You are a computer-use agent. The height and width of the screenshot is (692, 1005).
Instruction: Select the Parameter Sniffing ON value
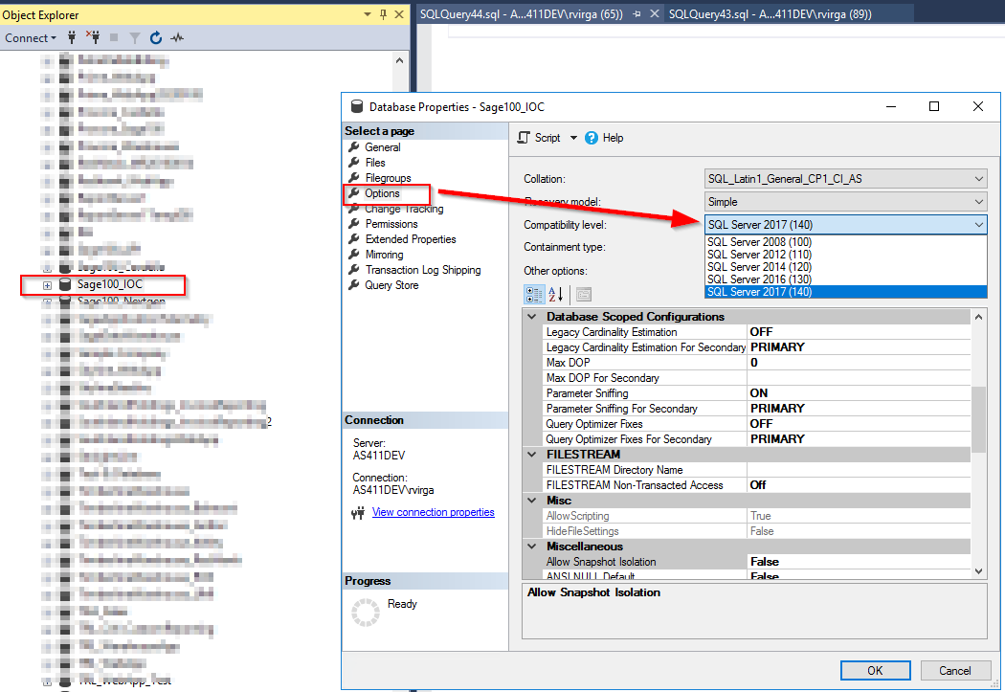pos(859,393)
